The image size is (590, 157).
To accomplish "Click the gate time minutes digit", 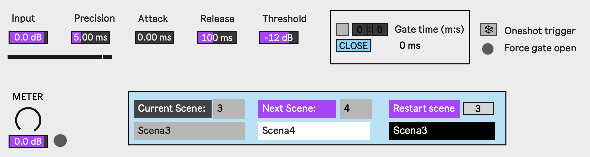I will point(359,30).
